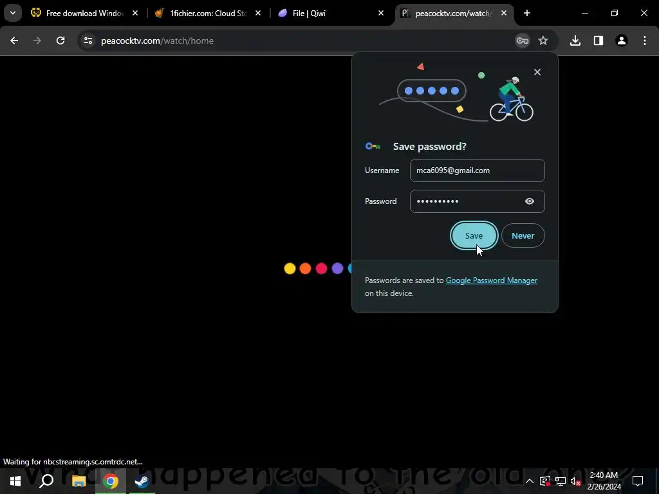659x494 pixels.
Task: Minimize the Chrome window
Action: (x=584, y=14)
